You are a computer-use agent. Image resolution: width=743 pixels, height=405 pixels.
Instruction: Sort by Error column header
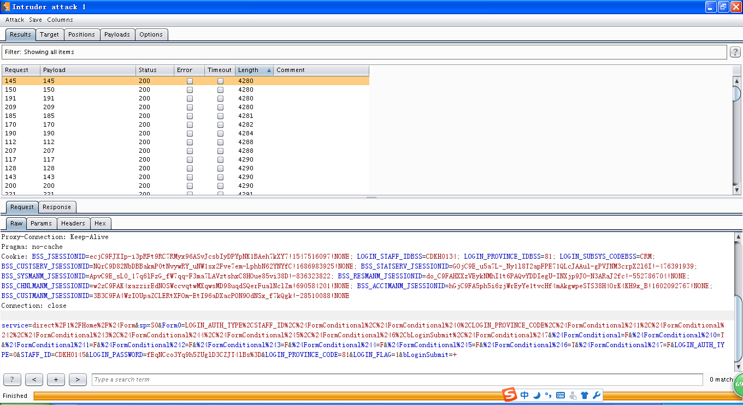point(189,70)
